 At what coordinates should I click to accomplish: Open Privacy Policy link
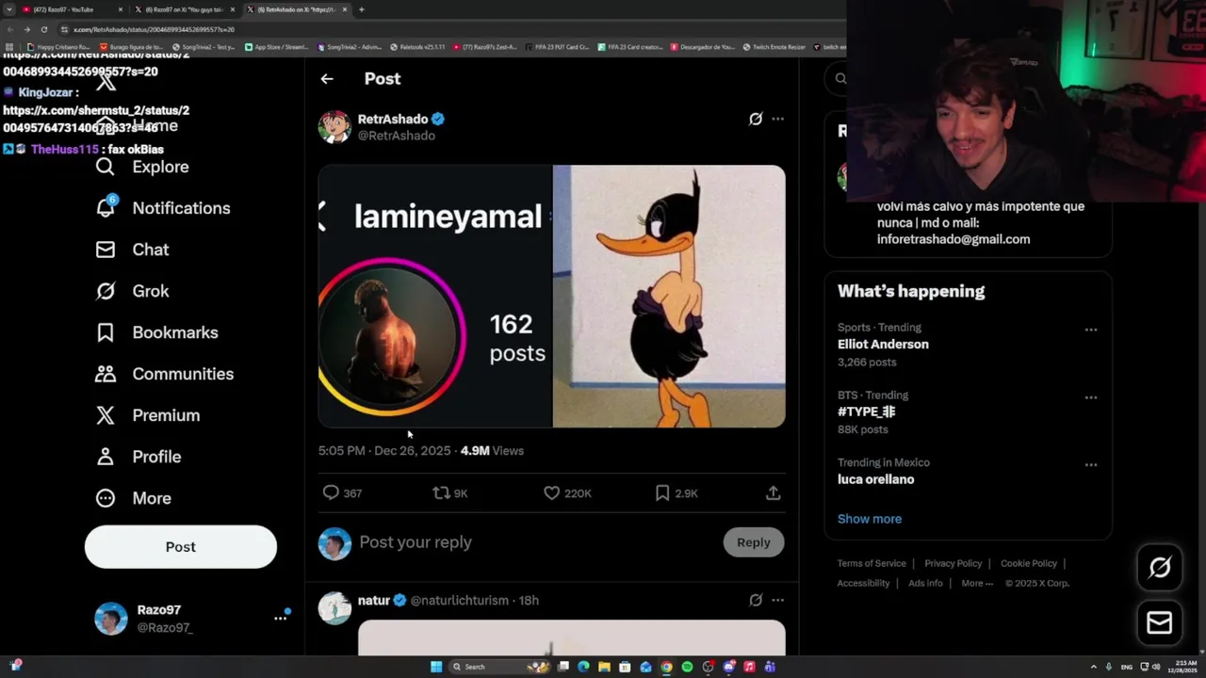953,563
